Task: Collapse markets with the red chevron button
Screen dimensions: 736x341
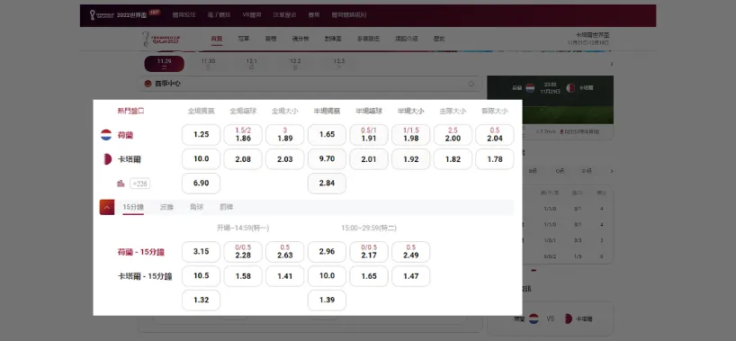Action: [x=107, y=207]
